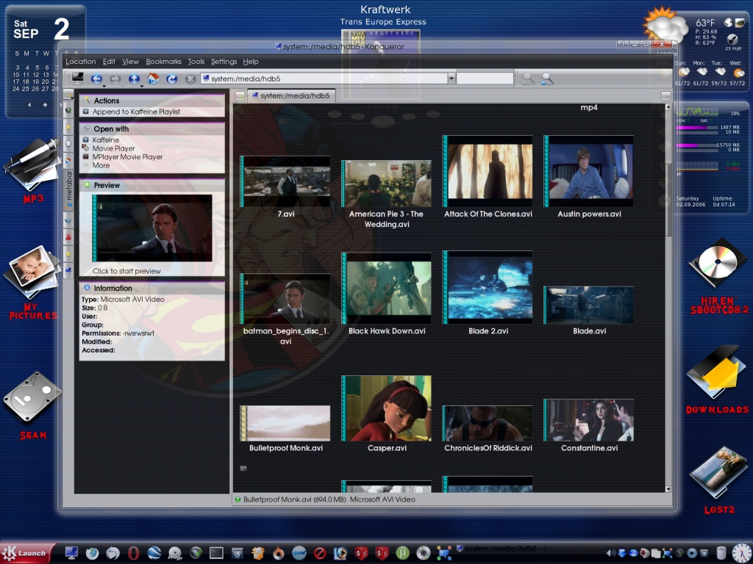Close current tab with right tab button
Viewport: 753px width, 564px height.
[x=665, y=96]
